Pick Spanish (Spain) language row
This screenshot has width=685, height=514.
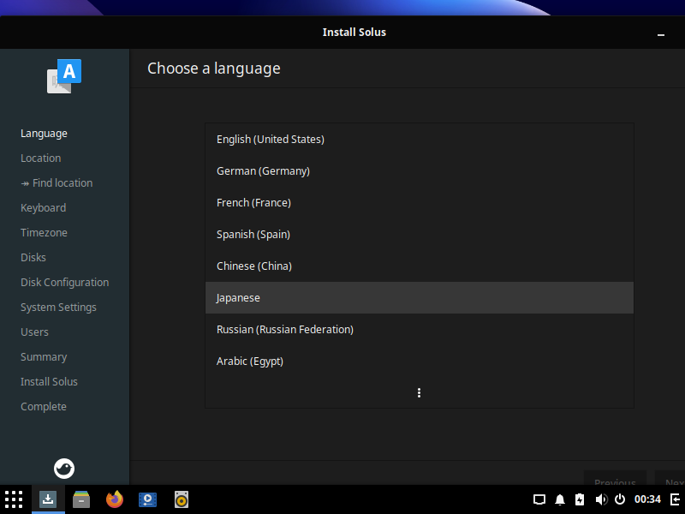point(420,234)
